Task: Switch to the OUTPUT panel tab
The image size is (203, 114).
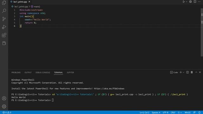Action: point(28,73)
